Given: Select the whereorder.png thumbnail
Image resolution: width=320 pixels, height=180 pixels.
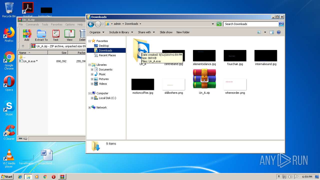Looking at the screenshot, I should click(x=235, y=84).
